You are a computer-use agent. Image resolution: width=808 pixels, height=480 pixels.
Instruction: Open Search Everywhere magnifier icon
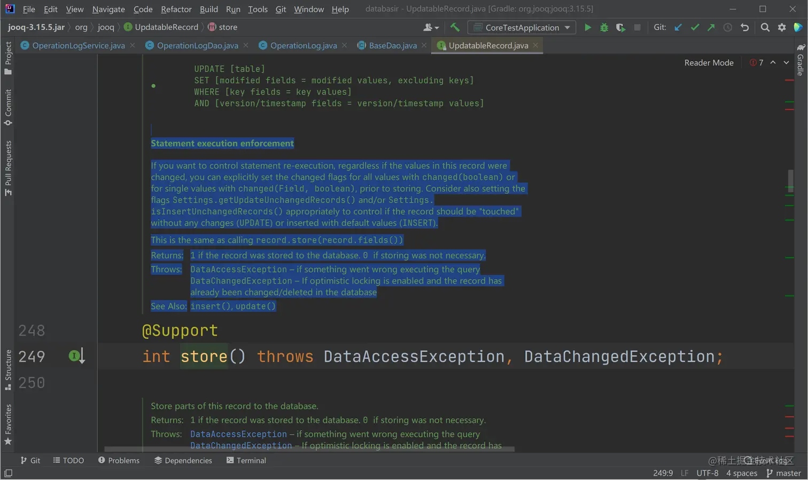pyautogui.click(x=765, y=27)
